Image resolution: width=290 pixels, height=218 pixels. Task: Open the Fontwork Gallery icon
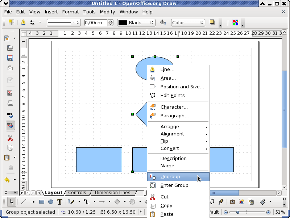232,202
